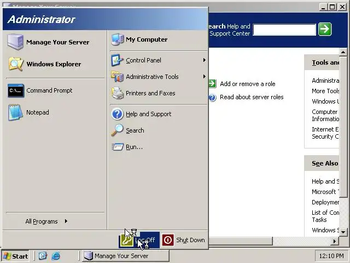The height and width of the screenshot is (263, 350).
Task: Open the Notepad icon
Action: 15,112
